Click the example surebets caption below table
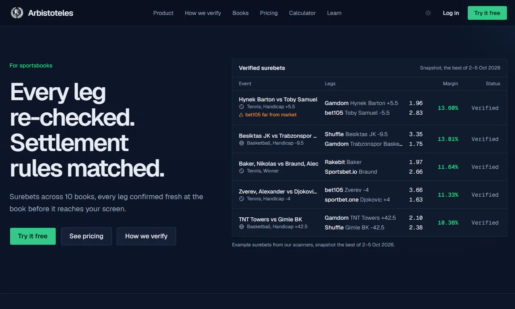 coord(313,245)
